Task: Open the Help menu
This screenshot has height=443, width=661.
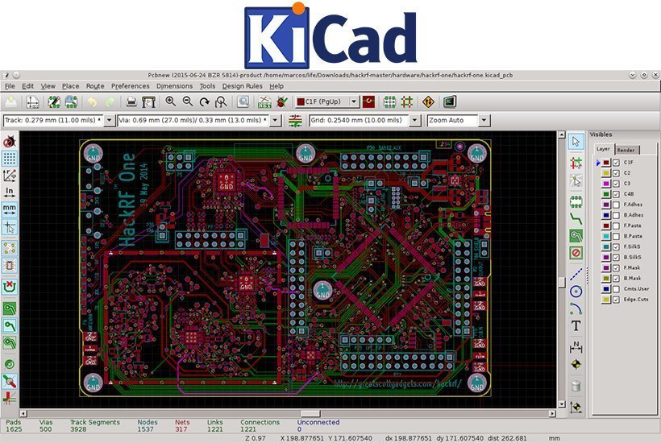Action: [x=276, y=86]
